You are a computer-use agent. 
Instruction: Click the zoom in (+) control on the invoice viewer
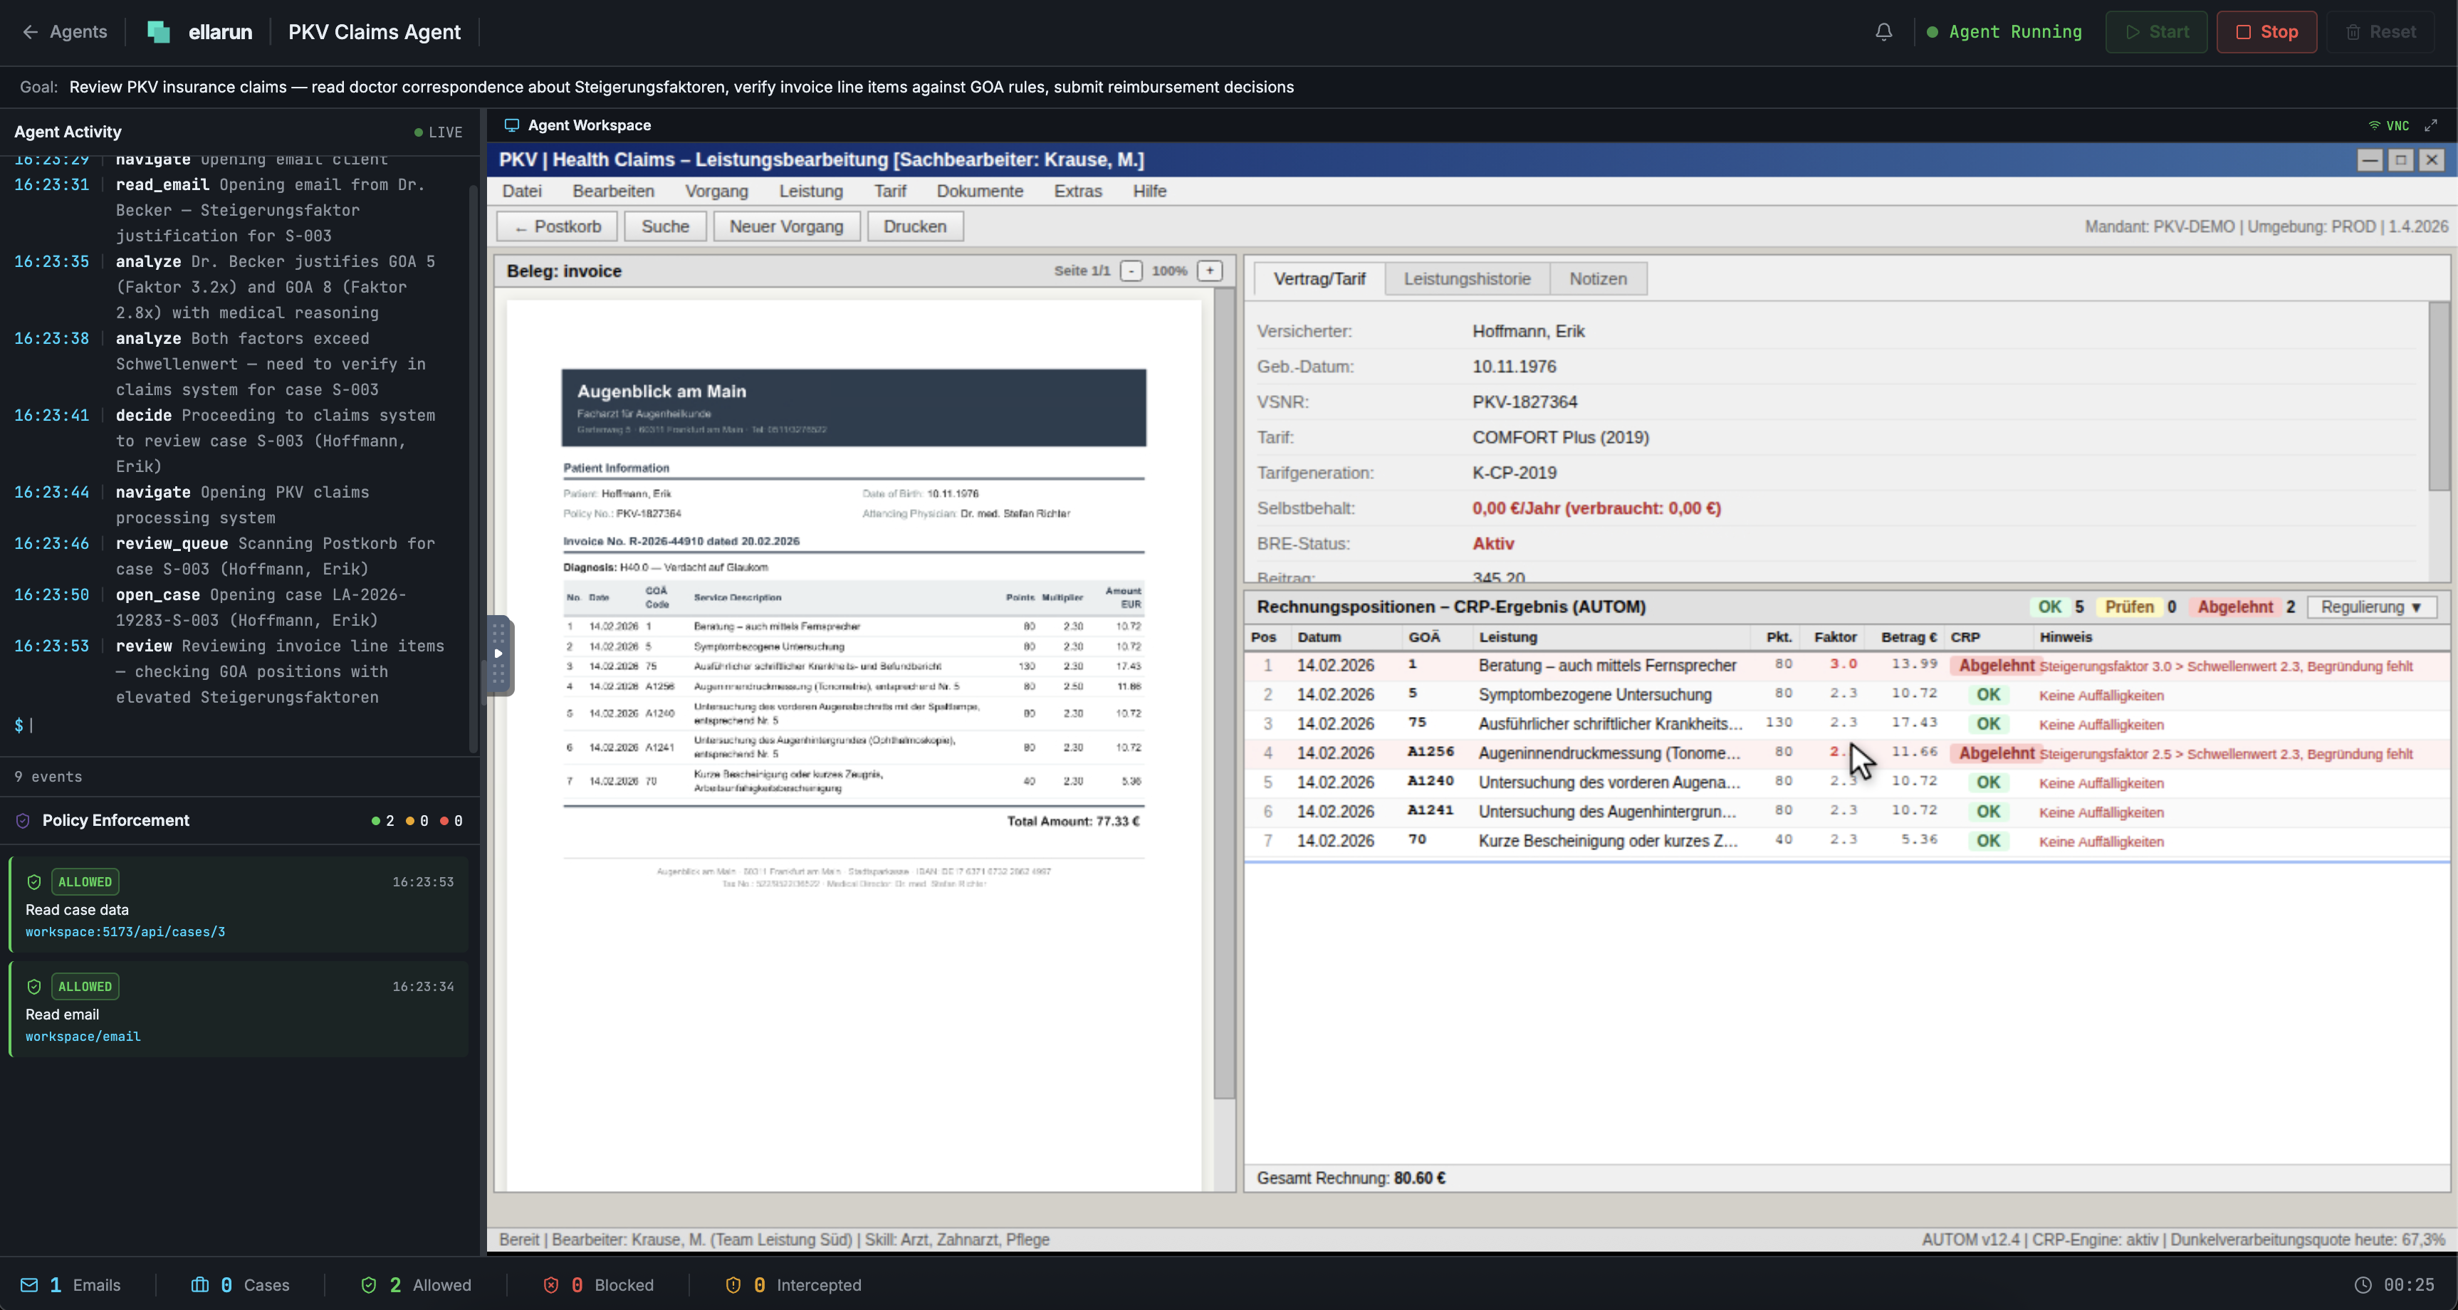click(1209, 271)
